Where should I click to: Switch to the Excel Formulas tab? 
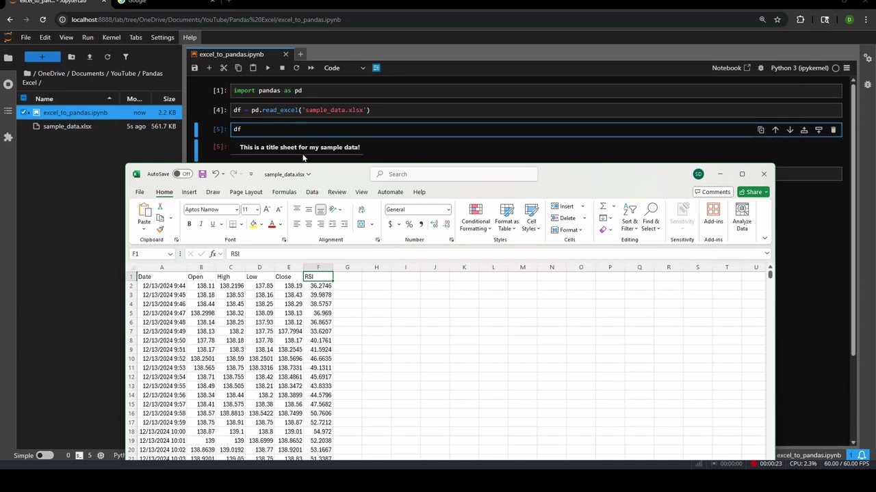[284, 192]
